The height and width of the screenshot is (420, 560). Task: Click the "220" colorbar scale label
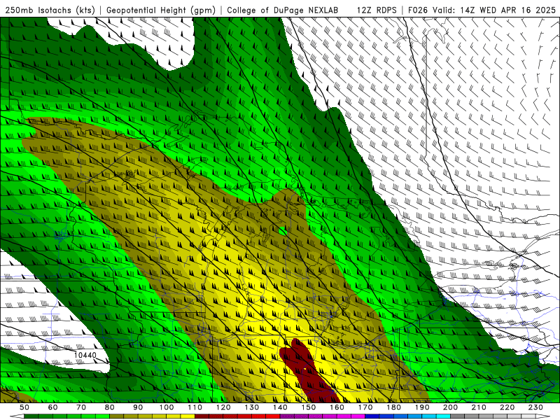[x=507, y=407]
